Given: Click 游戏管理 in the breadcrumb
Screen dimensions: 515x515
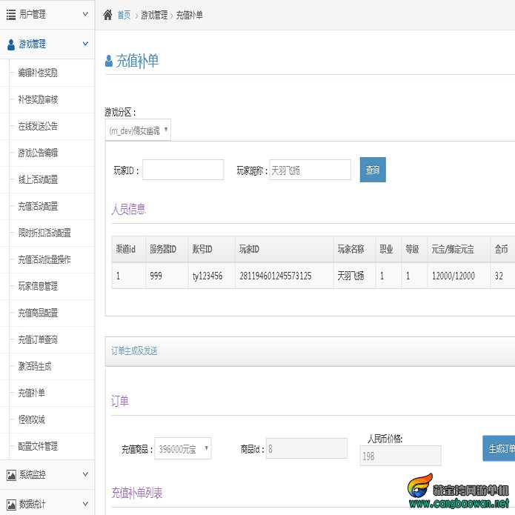Looking at the screenshot, I should [154, 15].
